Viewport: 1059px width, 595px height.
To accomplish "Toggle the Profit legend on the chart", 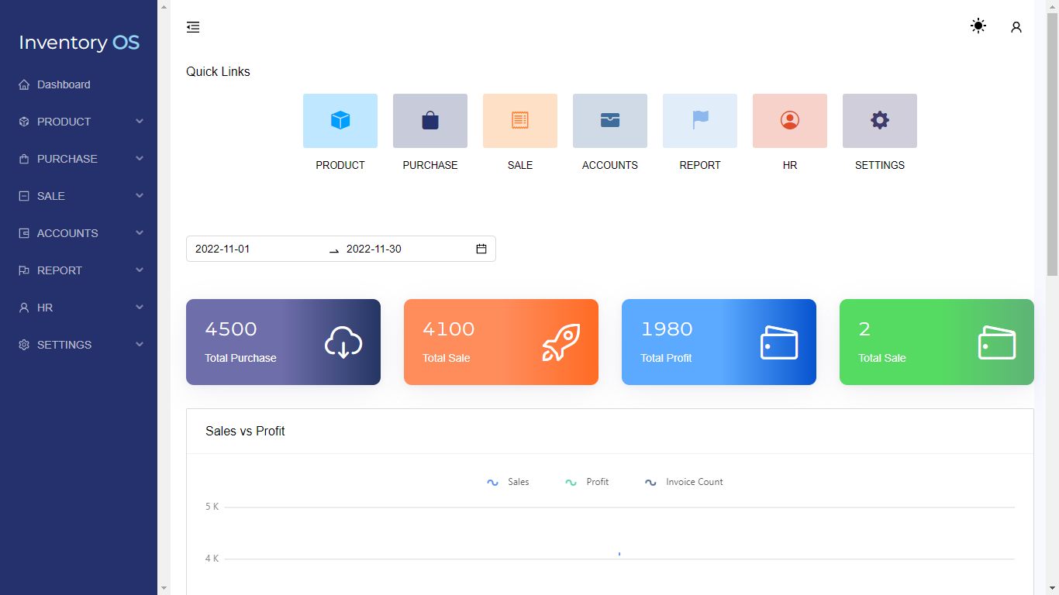I will (587, 481).
